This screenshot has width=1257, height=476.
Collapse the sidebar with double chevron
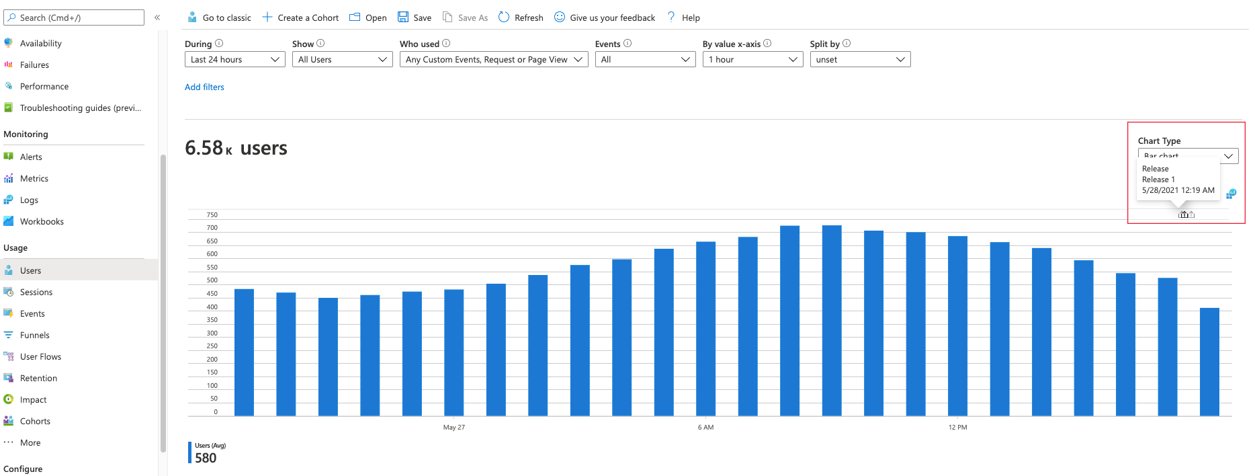click(157, 17)
